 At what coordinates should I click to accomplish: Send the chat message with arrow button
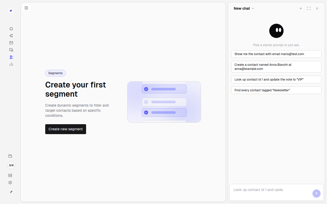[317, 194]
